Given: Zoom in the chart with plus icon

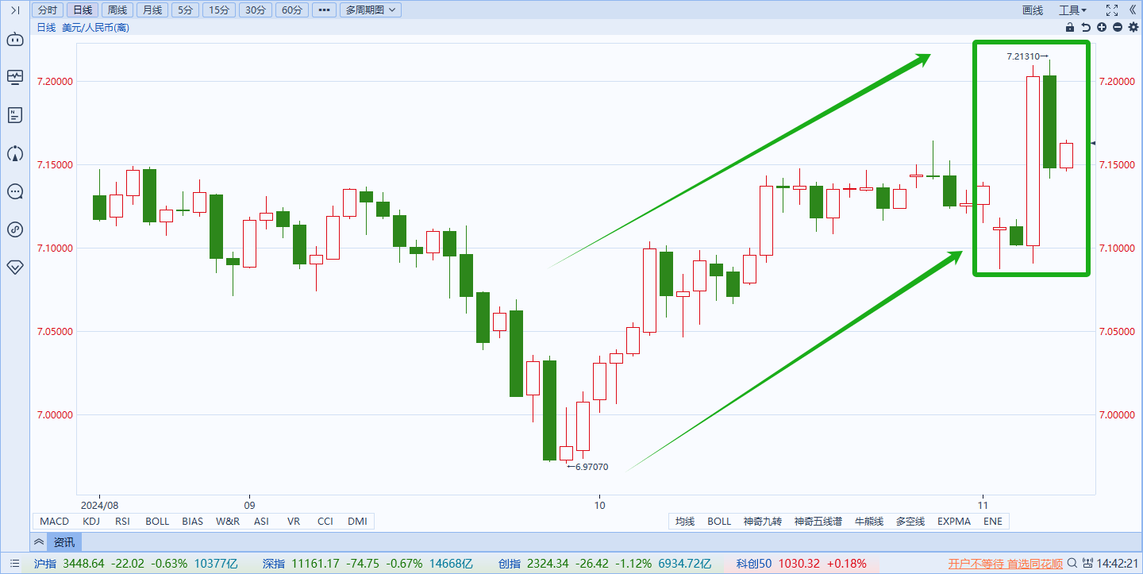Looking at the screenshot, I should click(1102, 28).
